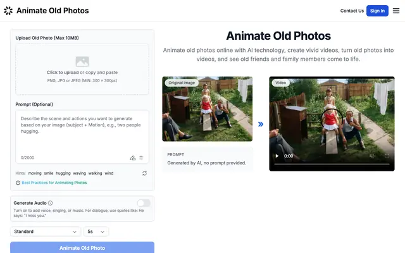
Task: Click the image upload placeholder icon
Action: tap(82, 61)
